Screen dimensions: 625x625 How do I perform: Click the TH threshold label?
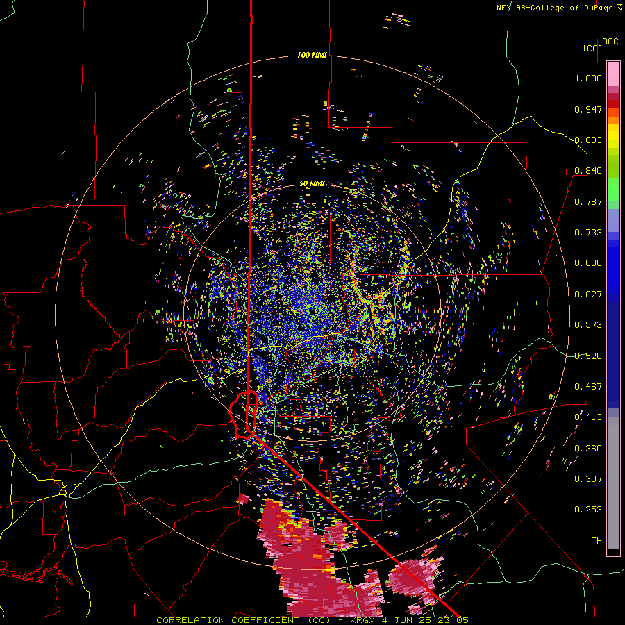[x=597, y=540]
